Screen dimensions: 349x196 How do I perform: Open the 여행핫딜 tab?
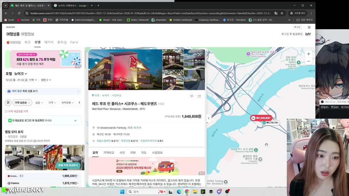pyautogui.click(x=14, y=42)
